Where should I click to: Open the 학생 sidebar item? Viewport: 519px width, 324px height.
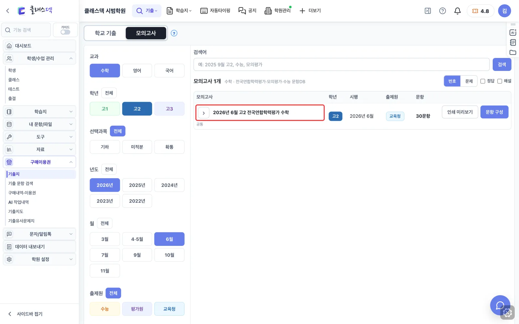12,70
